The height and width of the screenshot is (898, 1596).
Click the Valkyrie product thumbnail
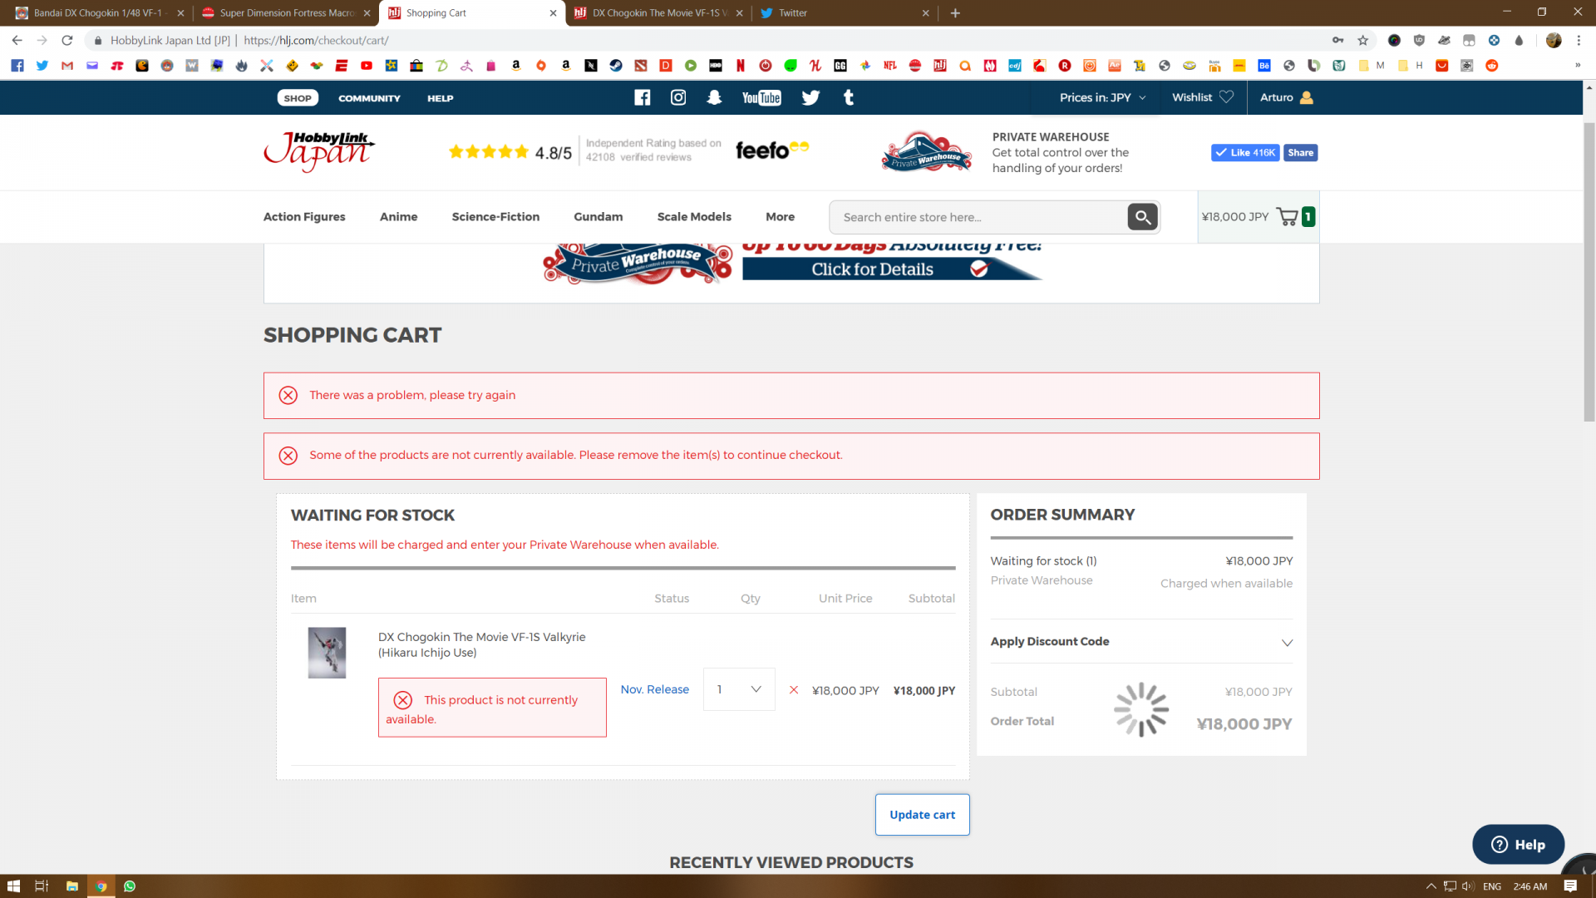pos(327,653)
